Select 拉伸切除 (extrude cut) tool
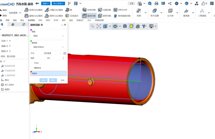215x139 pixels. click(x=89, y=10)
